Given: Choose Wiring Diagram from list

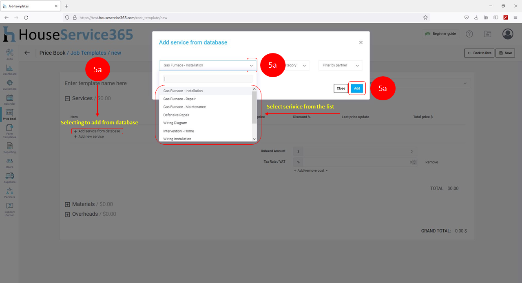Looking at the screenshot, I should (206, 123).
